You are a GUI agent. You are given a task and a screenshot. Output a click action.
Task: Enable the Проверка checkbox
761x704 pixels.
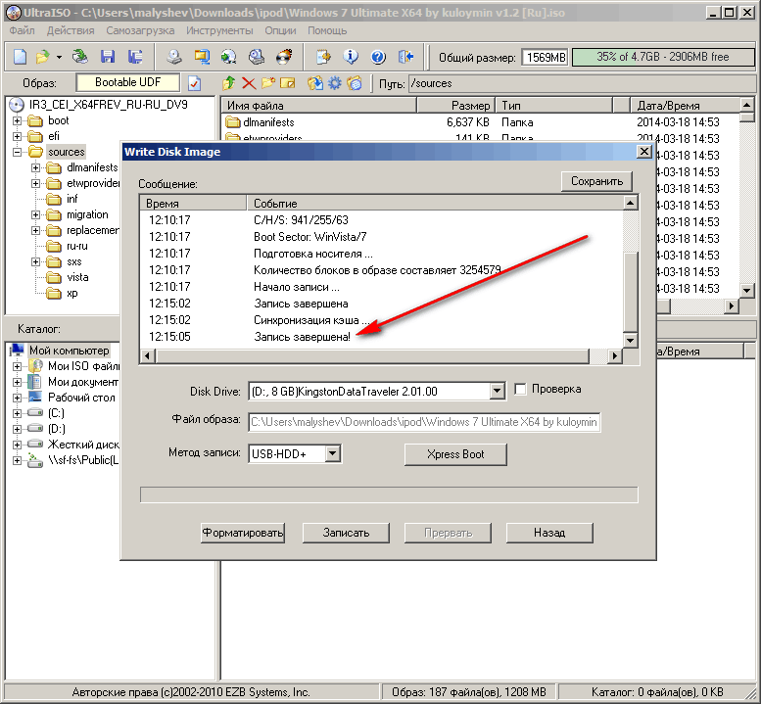(x=520, y=389)
